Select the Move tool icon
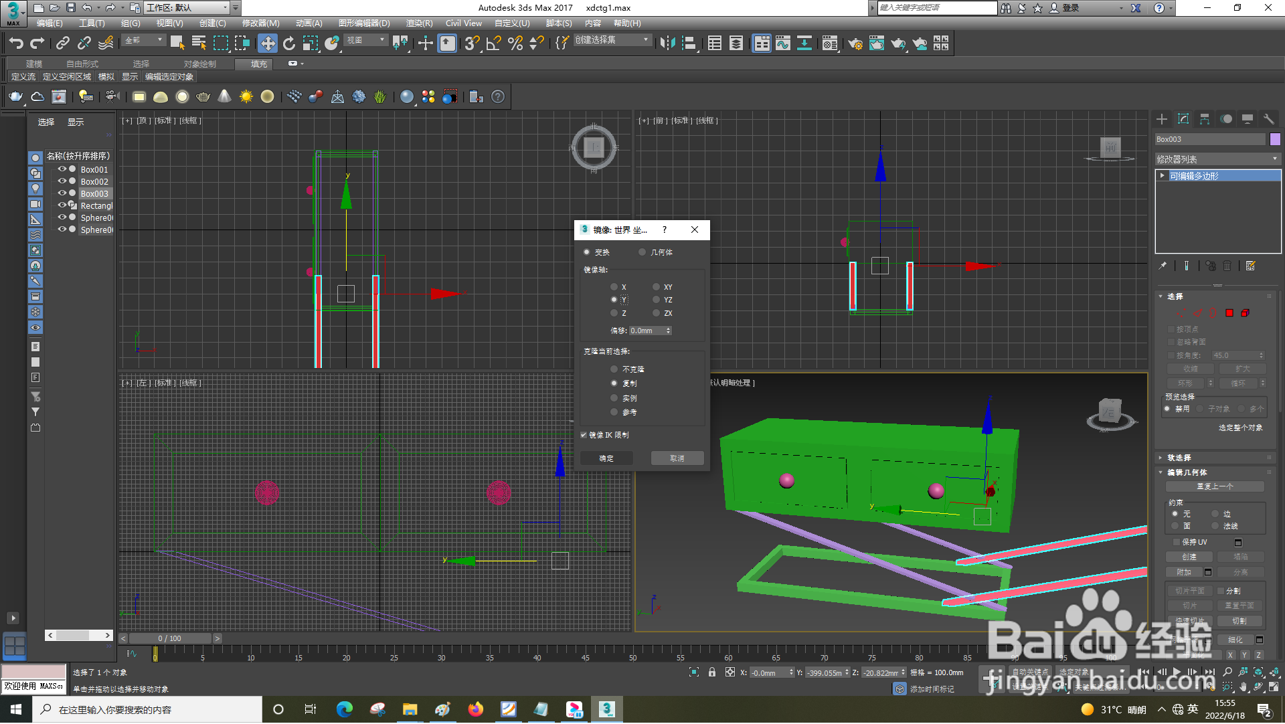The width and height of the screenshot is (1285, 724). coord(268,43)
